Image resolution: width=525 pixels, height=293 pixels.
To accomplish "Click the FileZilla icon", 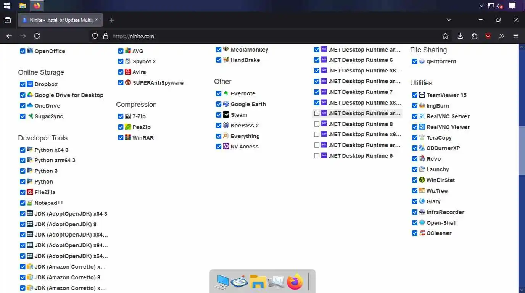I will click(x=30, y=192).
